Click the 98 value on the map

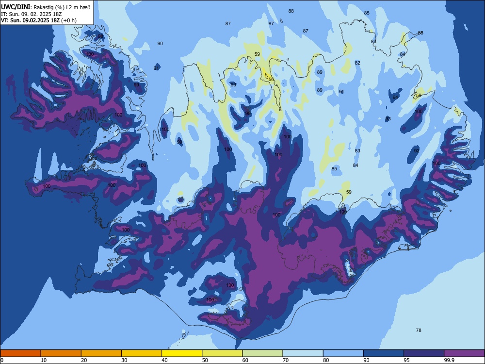(100, 36)
